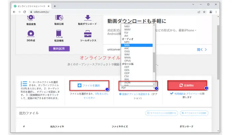Click the browser reload icon

(x=26, y=12)
